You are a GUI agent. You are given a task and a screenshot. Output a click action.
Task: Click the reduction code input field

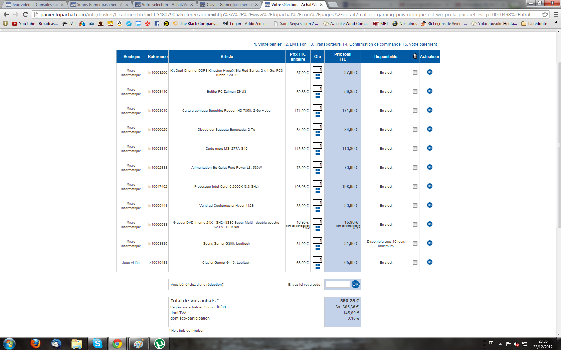point(338,284)
